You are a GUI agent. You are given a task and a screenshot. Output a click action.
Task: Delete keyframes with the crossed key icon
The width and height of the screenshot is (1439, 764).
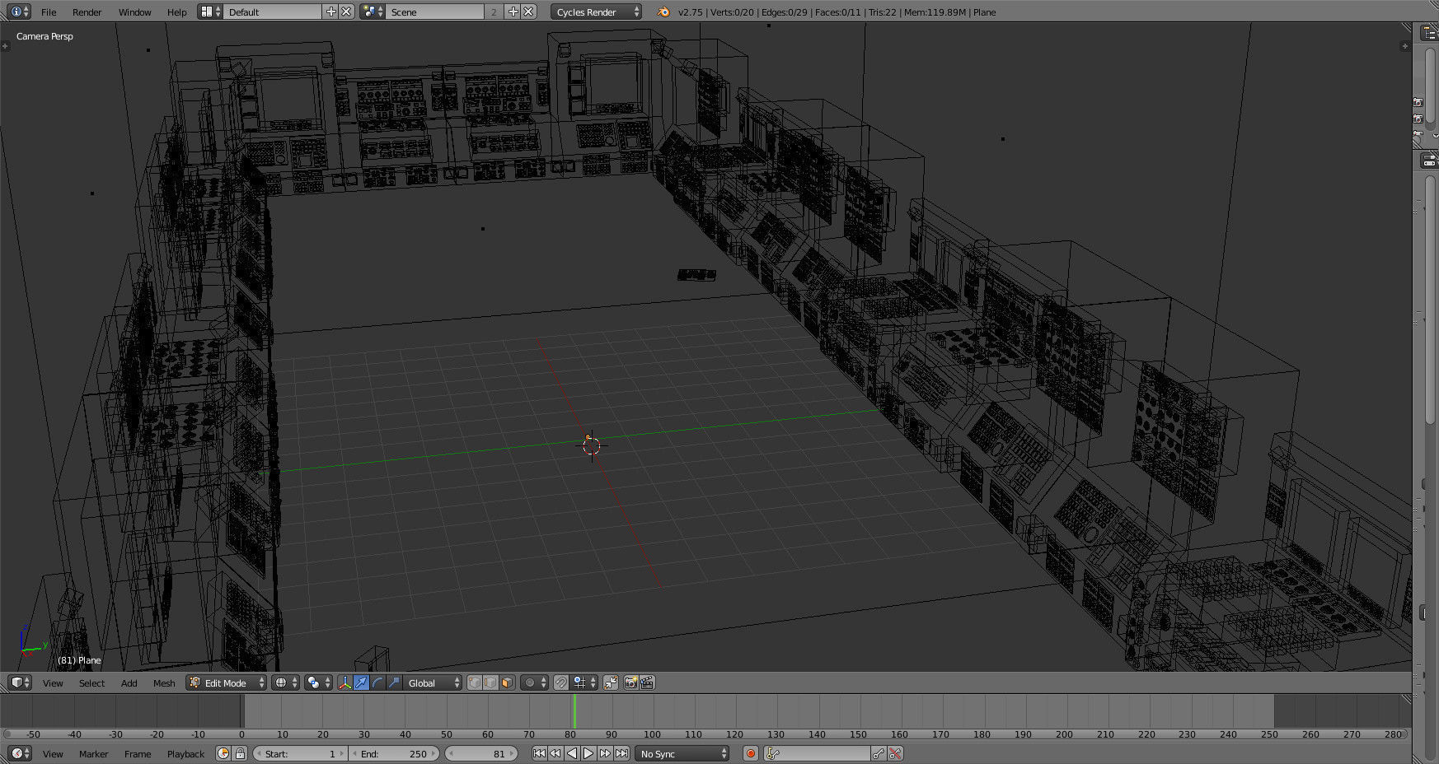[896, 753]
